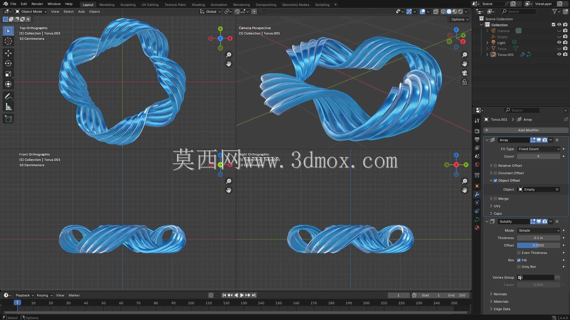Image resolution: width=570 pixels, height=320 pixels.
Task: Open Object properties tab orange square icon
Action: [477, 186]
